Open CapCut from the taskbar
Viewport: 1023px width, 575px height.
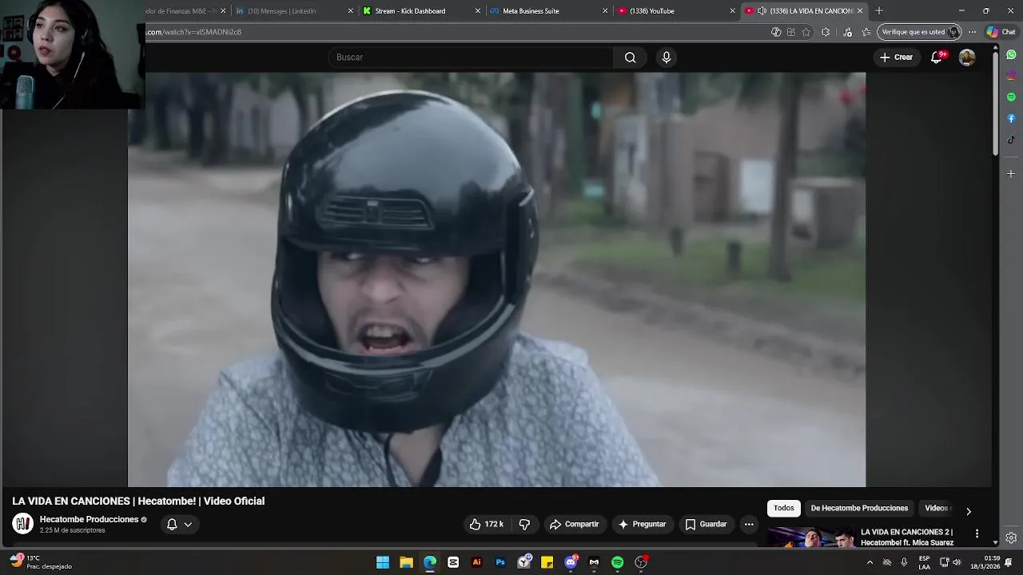453,562
